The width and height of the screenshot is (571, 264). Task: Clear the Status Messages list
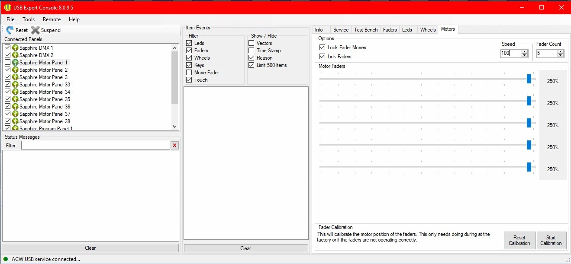(x=90, y=248)
